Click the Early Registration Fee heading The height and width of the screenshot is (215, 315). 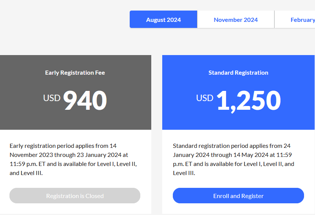(75, 73)
